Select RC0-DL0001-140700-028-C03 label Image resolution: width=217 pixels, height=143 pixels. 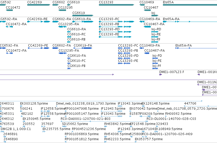pos(171,119)
